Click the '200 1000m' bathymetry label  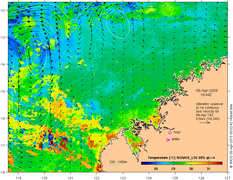point(118,162)
